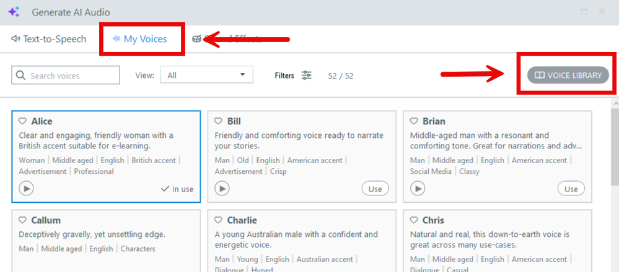Image resolution: width=619 pixels, height=272 pixels.
Task: Play the Alice voice preview
Action: pos(27,189)
